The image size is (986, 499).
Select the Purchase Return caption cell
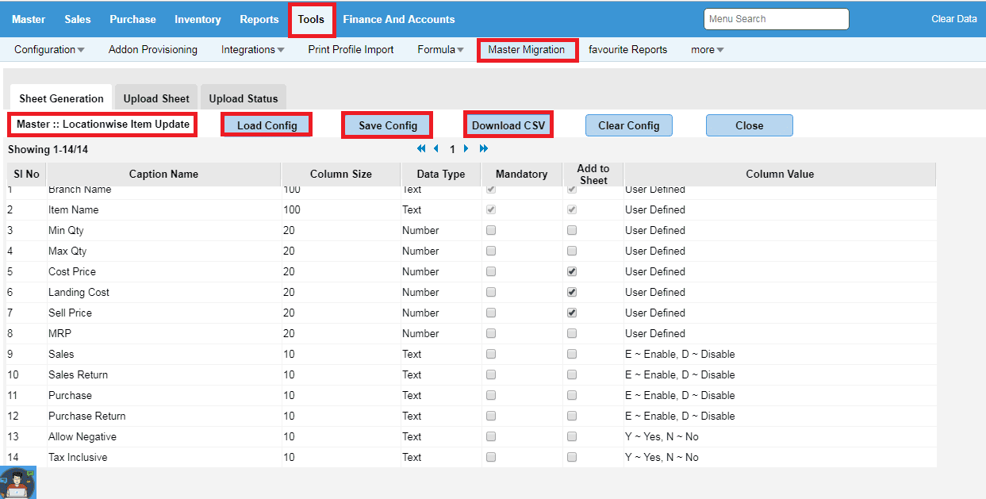click(x=164, y=416)
